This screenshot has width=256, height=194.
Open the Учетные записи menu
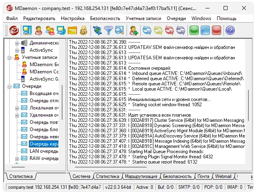point(143,18)
